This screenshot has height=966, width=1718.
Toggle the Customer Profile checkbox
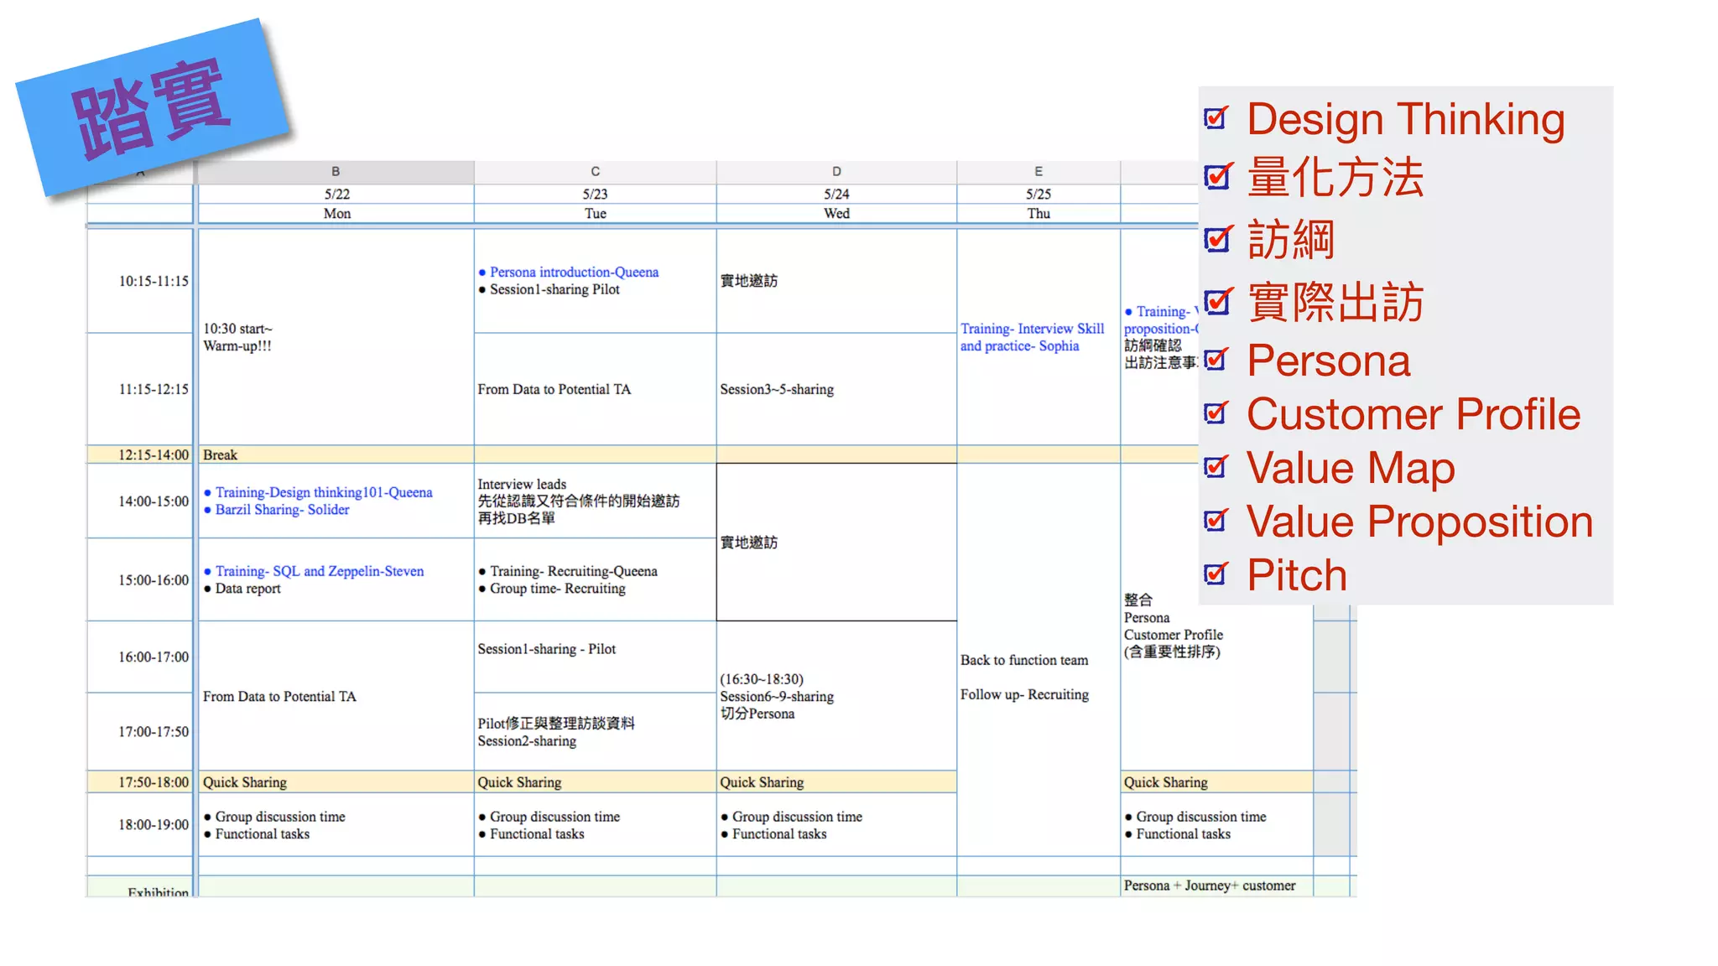[1216, 413]
